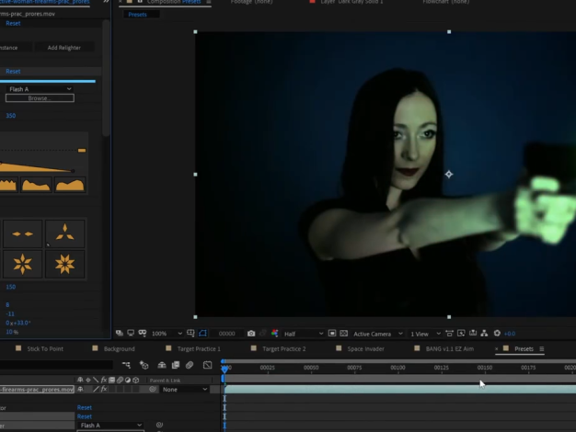Select the two-point muzzle flash shape
The height and width of the screenshot is (432, 576).
point(23,233)
